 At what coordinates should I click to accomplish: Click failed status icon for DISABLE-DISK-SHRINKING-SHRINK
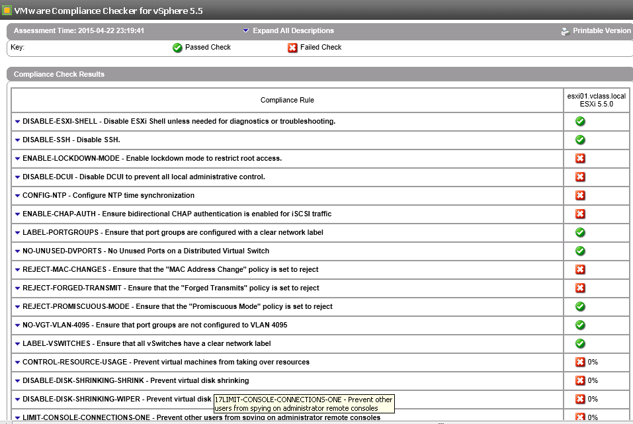coord(580,381)
